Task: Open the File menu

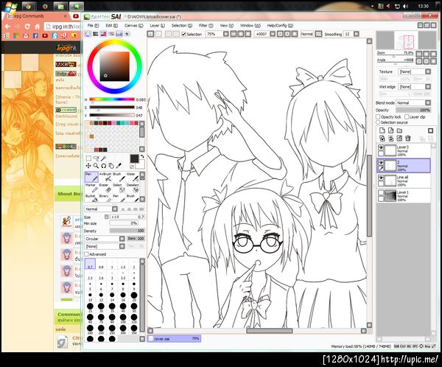Action: point(93,25)
